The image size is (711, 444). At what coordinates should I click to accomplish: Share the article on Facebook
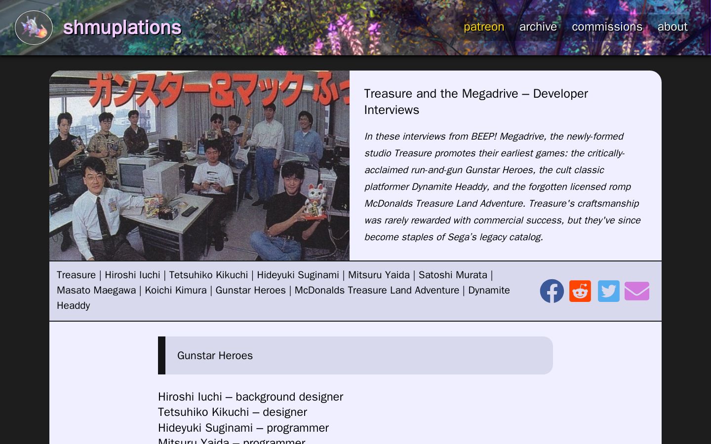pos(552,291)
